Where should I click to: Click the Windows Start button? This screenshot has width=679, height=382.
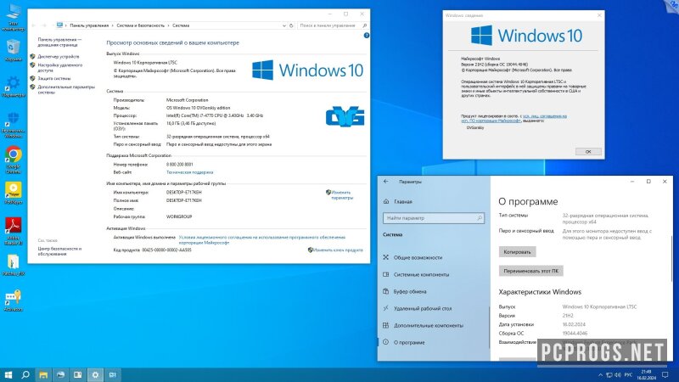(x=8, y=374)
